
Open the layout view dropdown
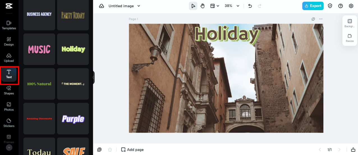click(x=215, y=6)
